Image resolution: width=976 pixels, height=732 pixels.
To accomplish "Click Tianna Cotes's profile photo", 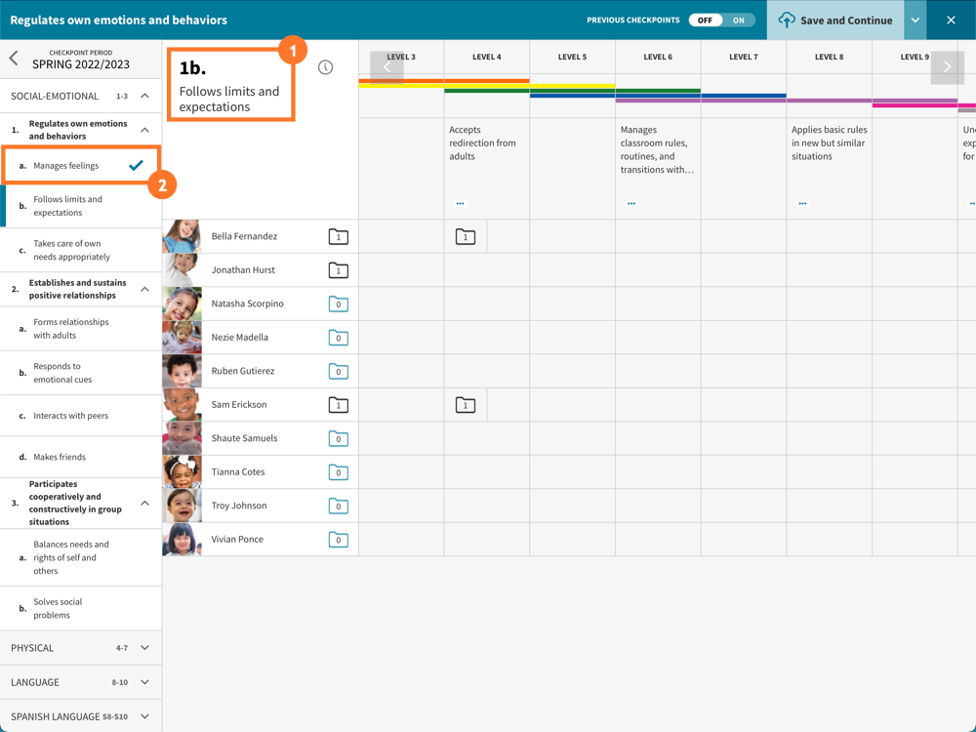I will coord(183,472).
